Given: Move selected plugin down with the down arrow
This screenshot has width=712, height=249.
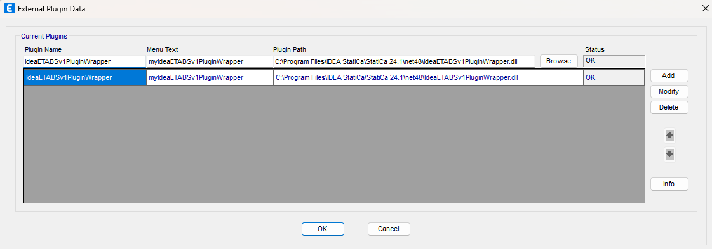Looking at the screenshot, I should pyautogui.click(x=669, y=154).
